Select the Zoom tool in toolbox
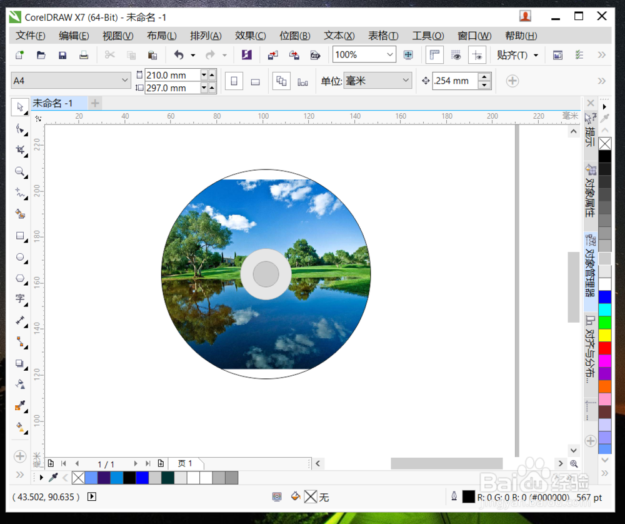This screenshot has width=625, height=524. point(20,172)
